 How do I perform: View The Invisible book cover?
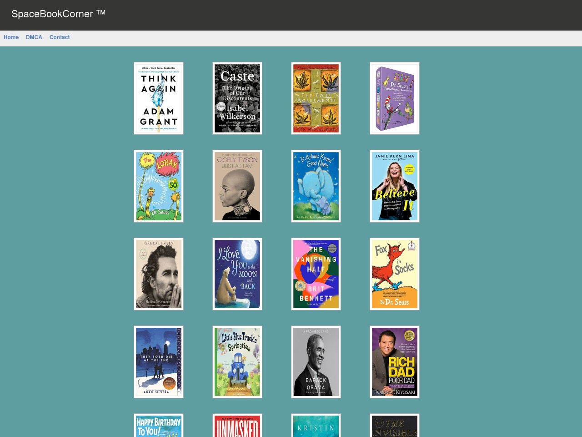click(395, 426)
